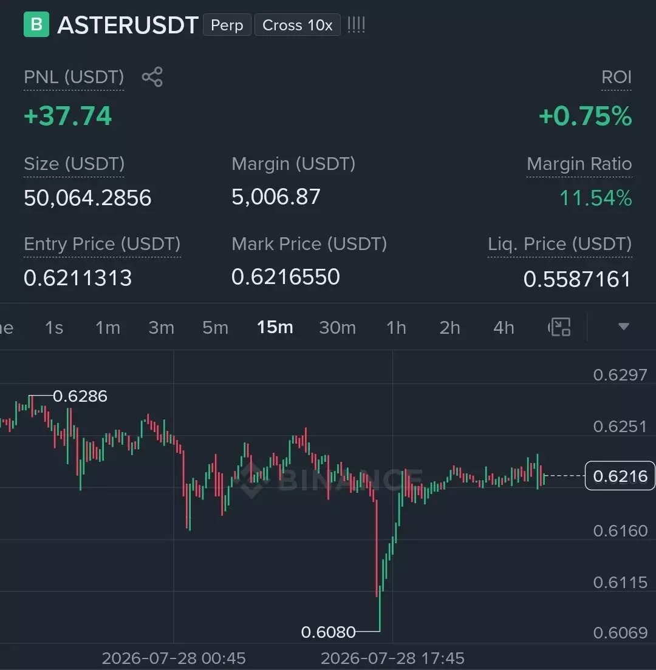Click the green B exchange logo icon
This screenshot has height=670, width=656.
[36, 25]
